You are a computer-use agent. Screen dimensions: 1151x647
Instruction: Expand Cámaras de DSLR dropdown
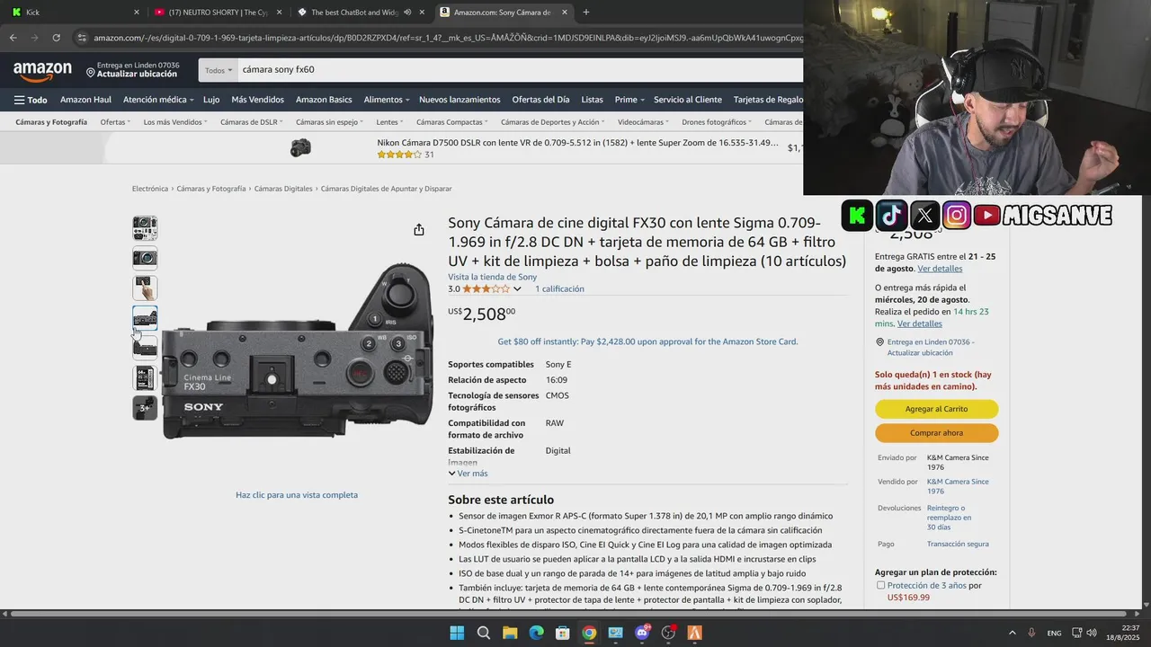tap(251, 122)
